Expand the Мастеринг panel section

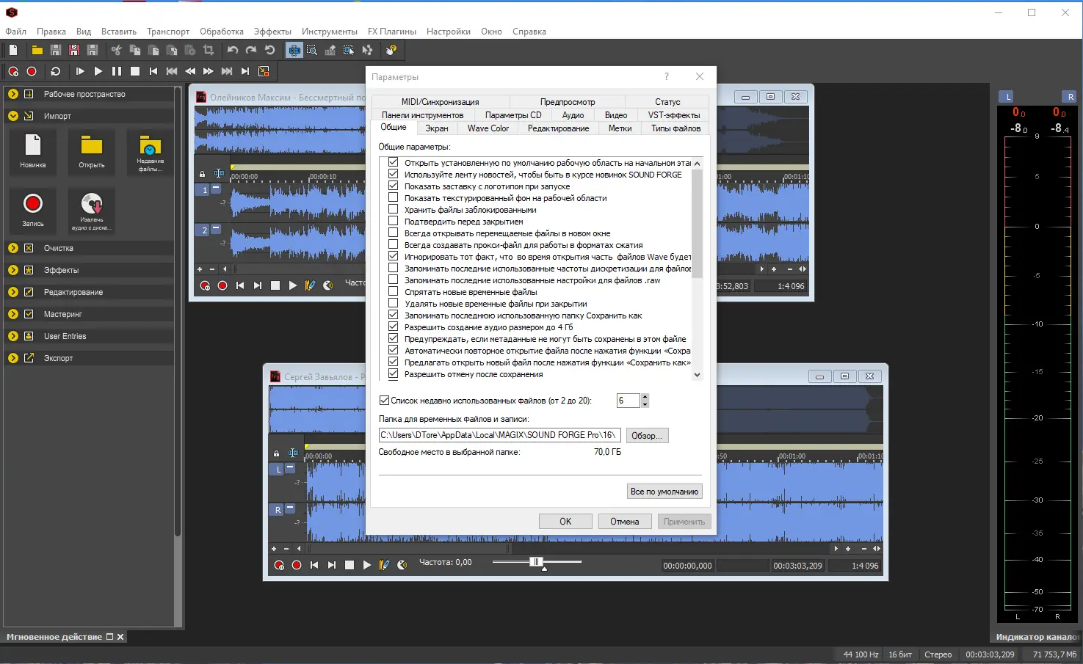[x=13, y=314]
